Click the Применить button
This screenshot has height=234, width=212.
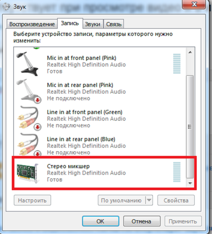(x=183, y=221)
